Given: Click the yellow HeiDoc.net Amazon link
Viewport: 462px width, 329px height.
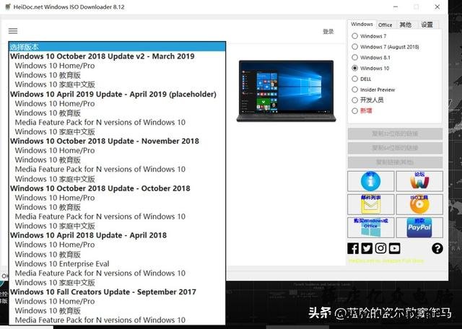Looking at the screenshot, I should (x=386, y=260).
